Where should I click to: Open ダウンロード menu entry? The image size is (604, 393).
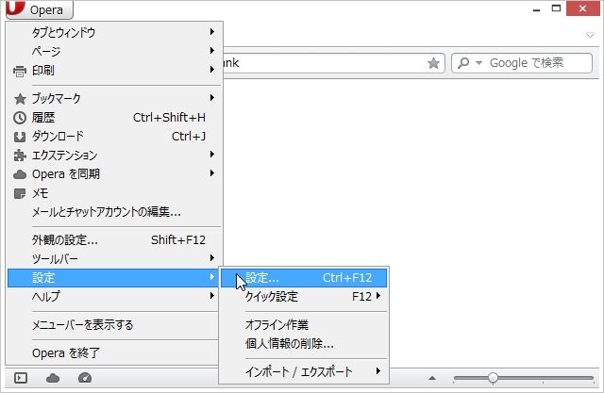coord(115,136)
